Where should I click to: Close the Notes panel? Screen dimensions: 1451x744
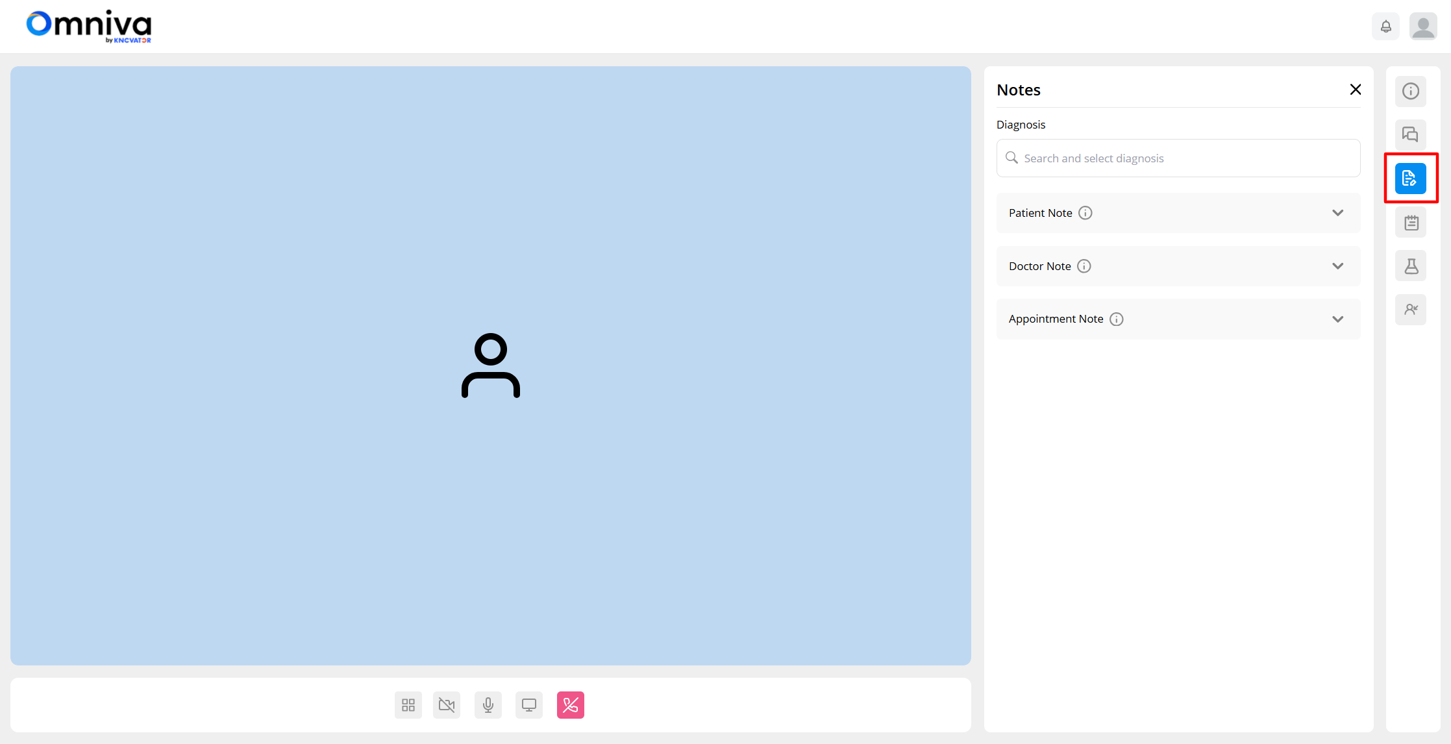1355,90
